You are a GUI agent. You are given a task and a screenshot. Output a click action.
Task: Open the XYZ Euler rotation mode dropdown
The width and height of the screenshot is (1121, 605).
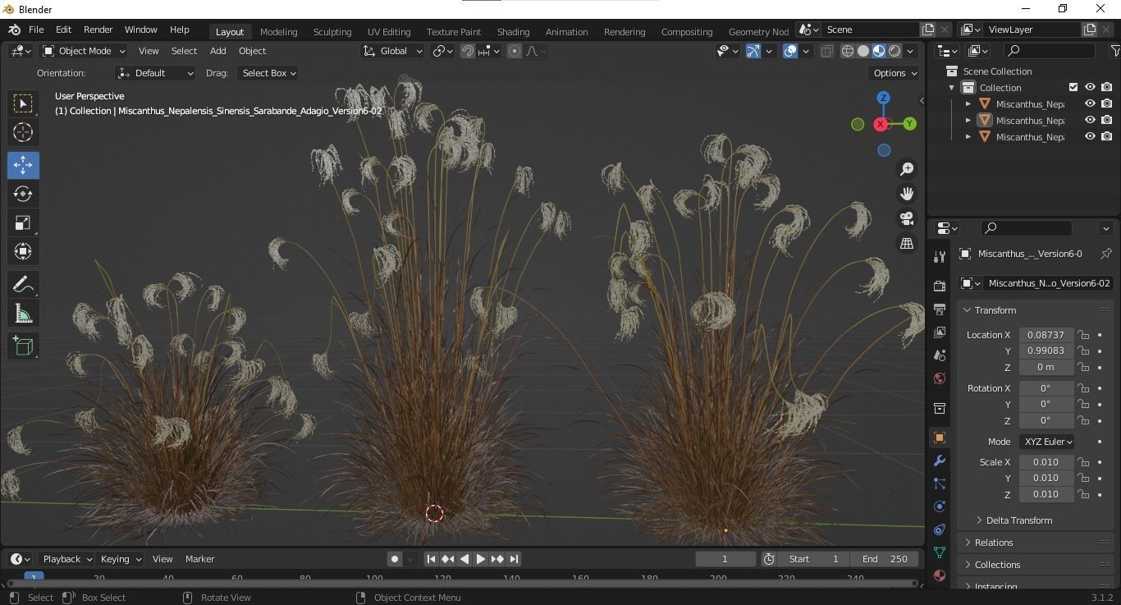coord(1047,442)
